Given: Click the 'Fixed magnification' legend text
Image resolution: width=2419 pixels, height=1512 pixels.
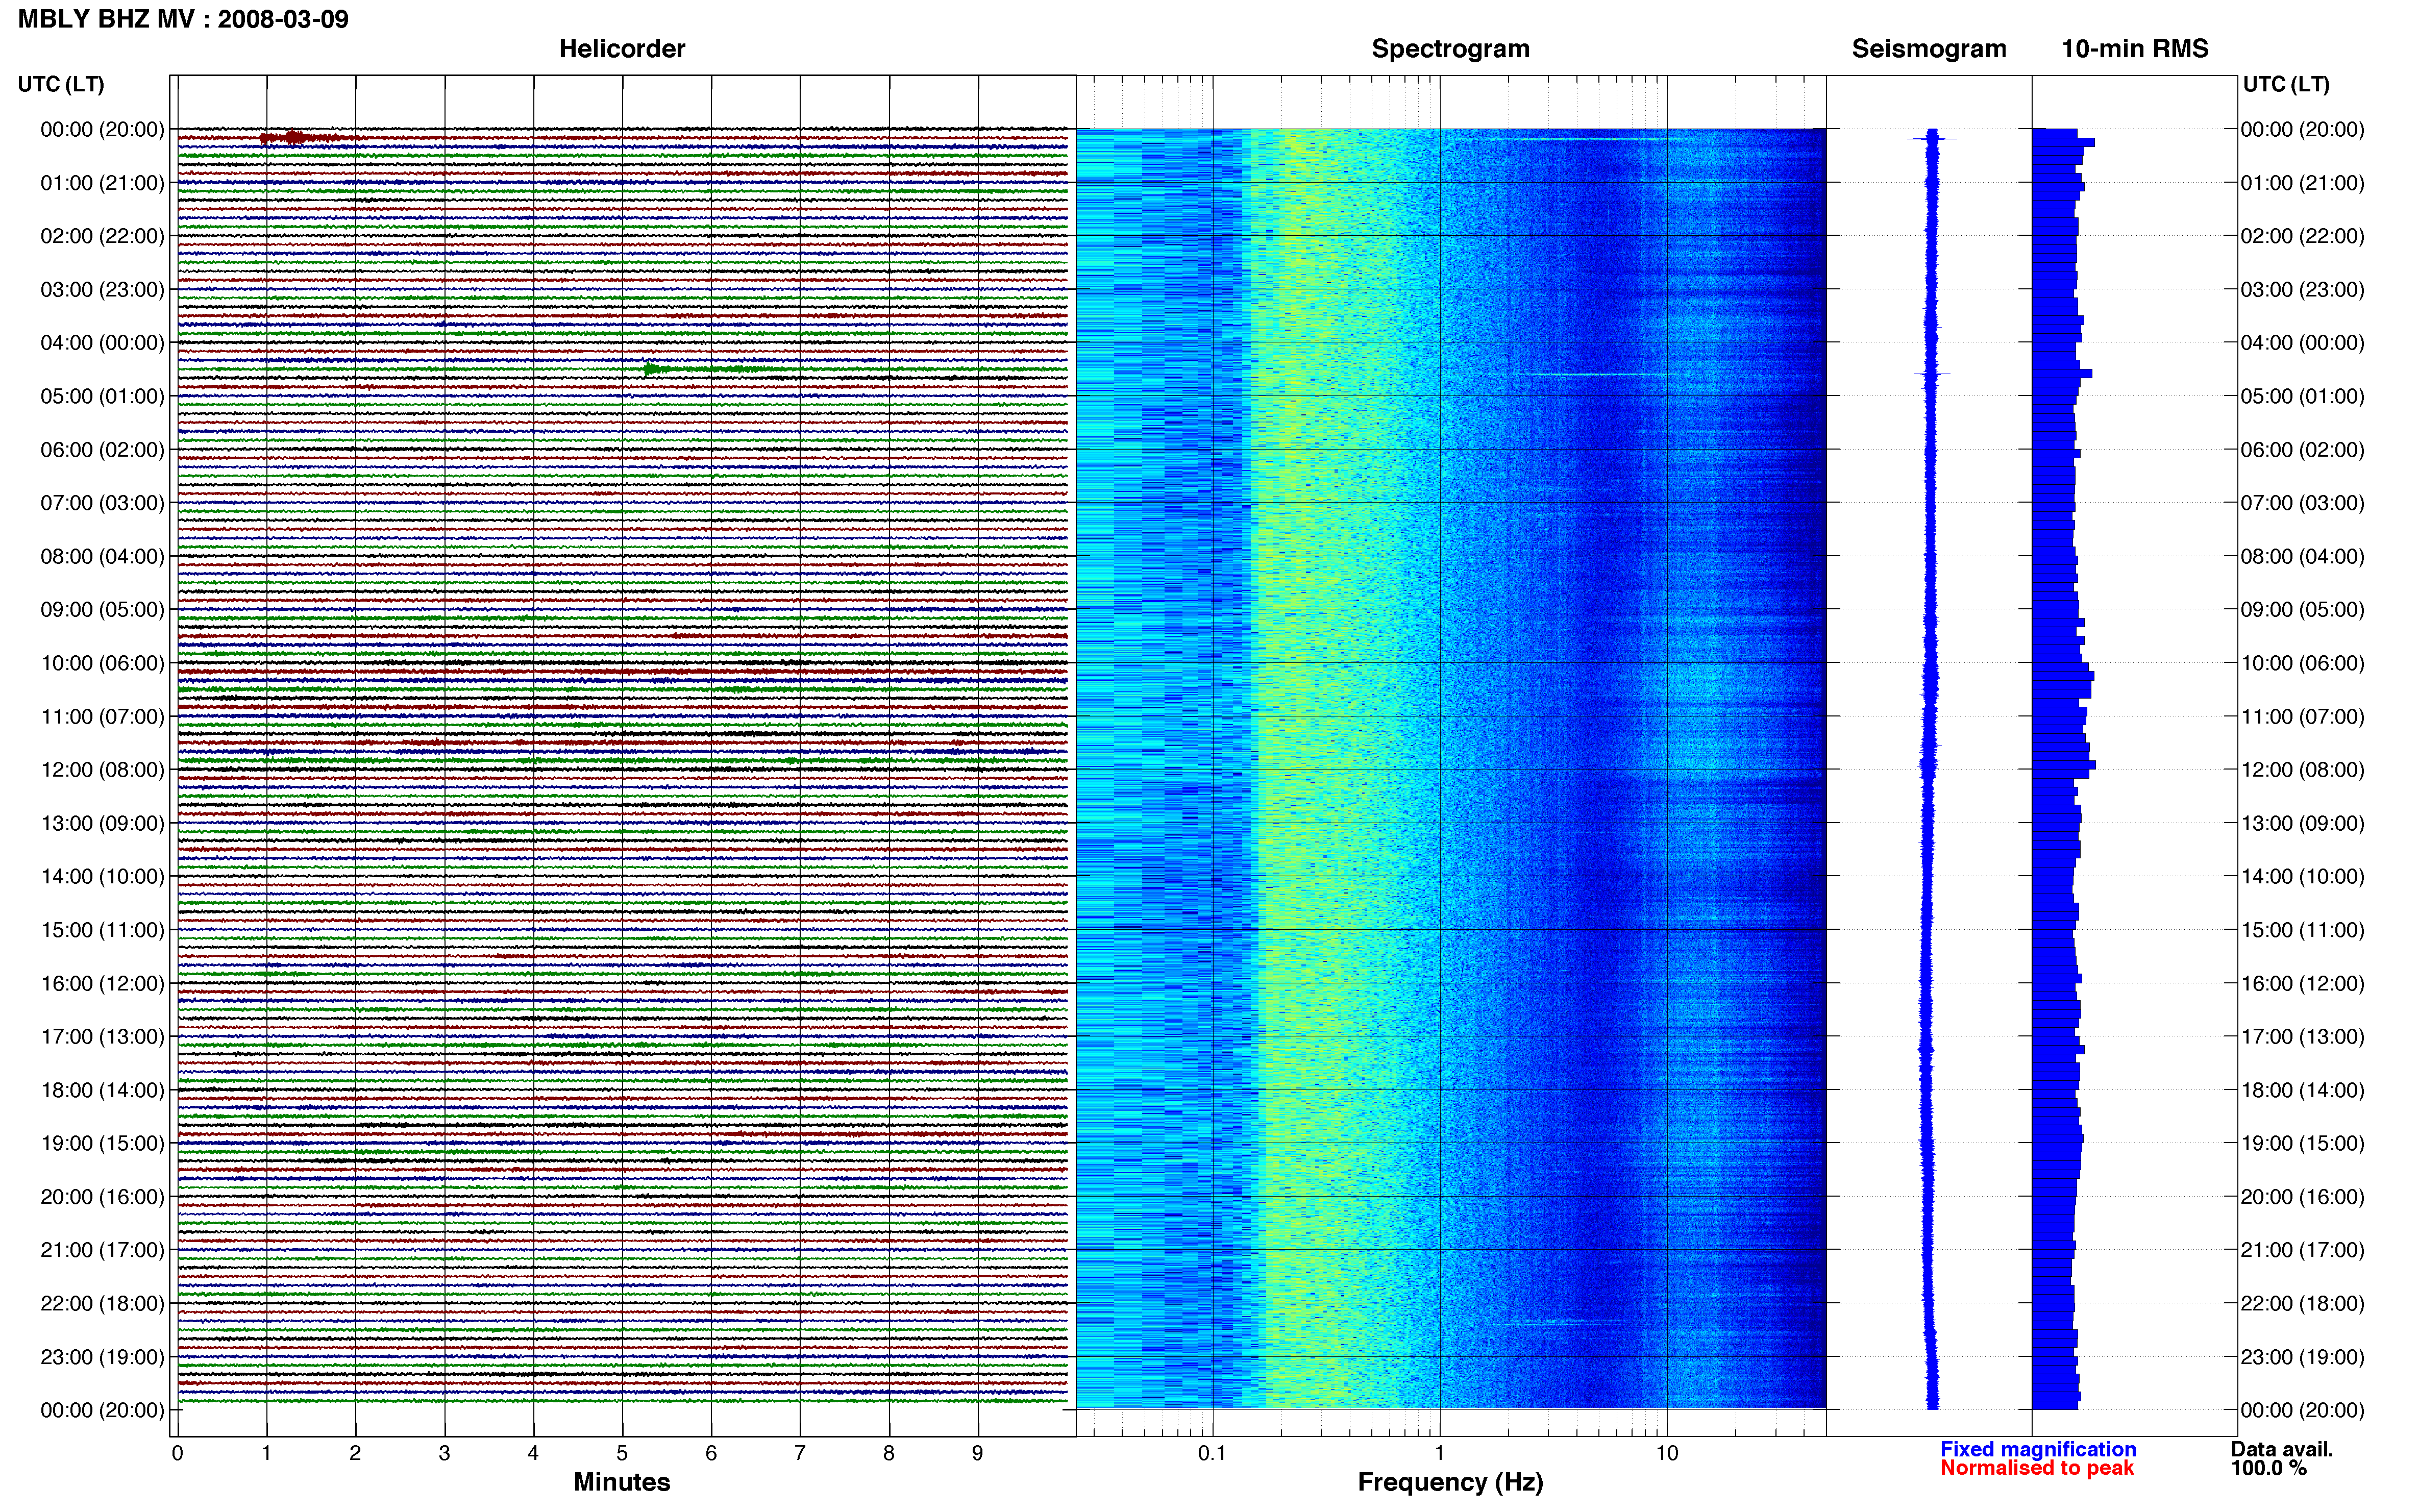Looking at the screenshot, I should pyautogui.click(x=2038, y=1449).
